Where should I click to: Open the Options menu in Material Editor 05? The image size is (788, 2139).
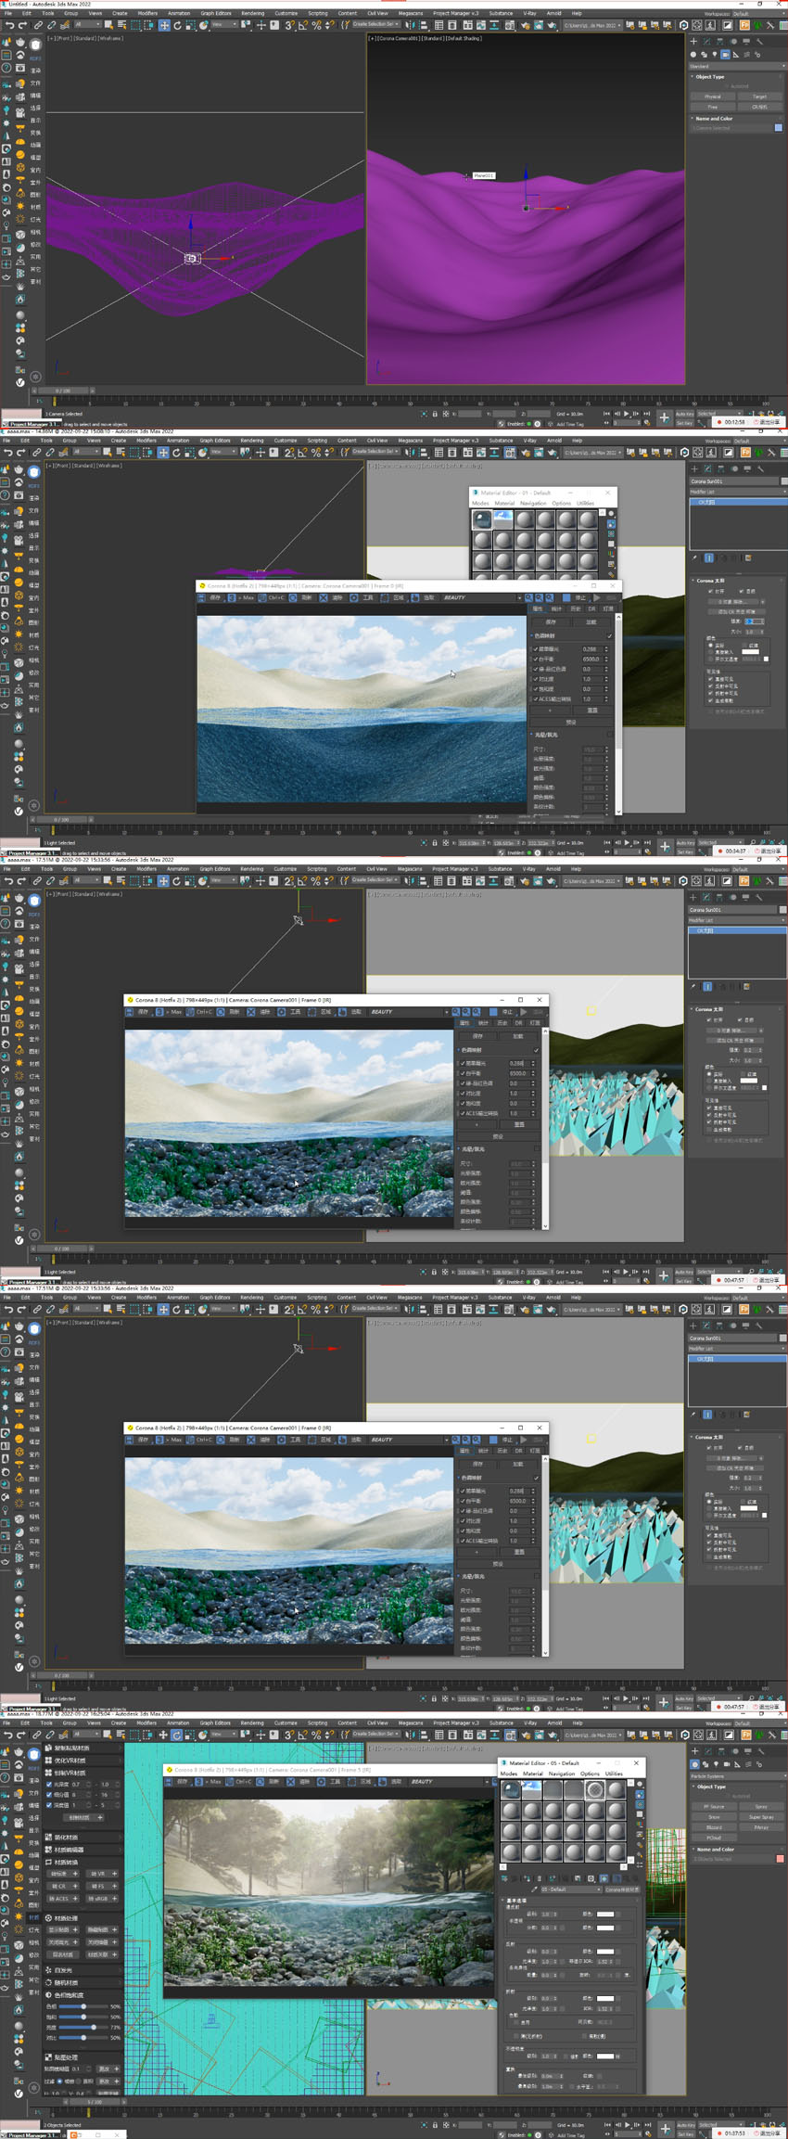(590, 1773)
